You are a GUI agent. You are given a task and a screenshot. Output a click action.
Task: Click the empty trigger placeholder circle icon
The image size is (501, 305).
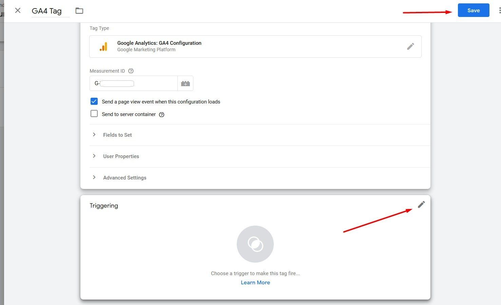click(x=255, y=244)
